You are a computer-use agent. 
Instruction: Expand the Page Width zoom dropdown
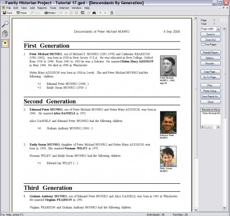click(x=218, y=29)
